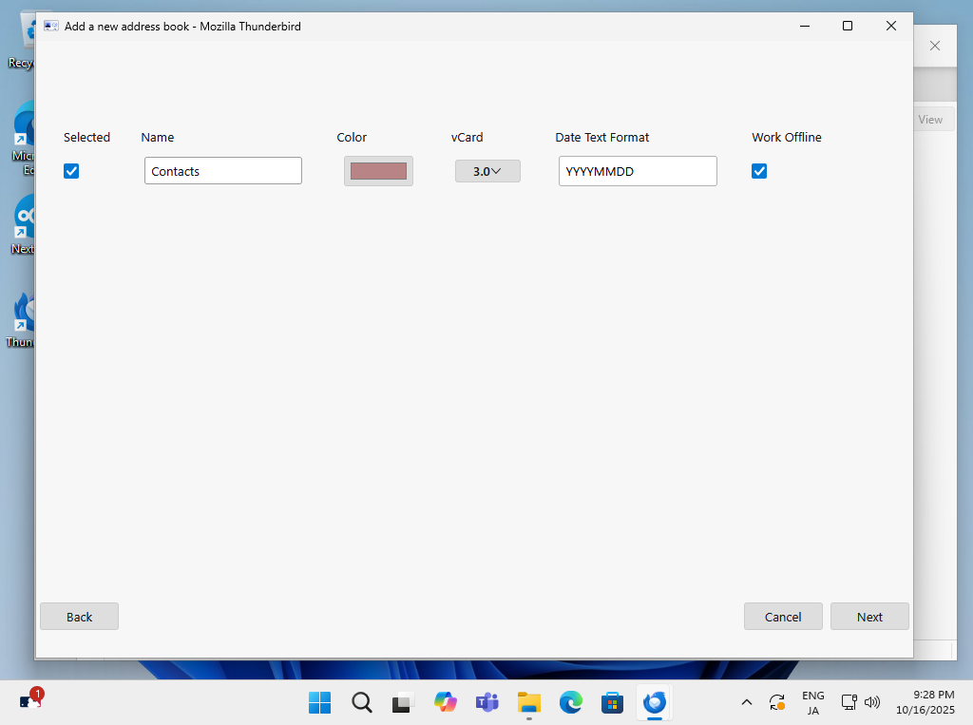Pick a new address book color swatch

pyautogui.click(x=378, y=171)
